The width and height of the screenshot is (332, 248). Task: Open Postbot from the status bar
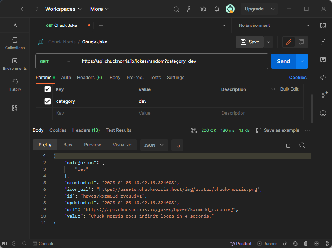coord(241,244)
